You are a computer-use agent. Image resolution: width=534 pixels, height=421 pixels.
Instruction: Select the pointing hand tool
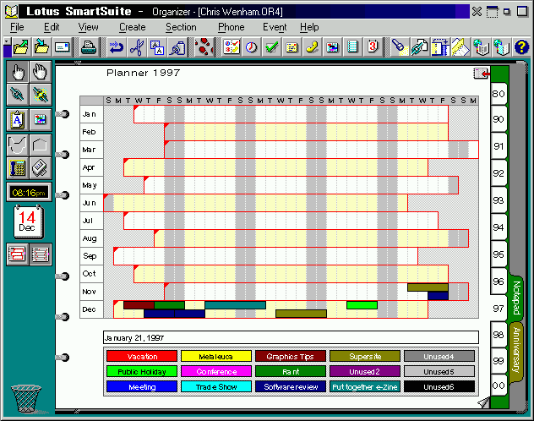click(x=18, y=72)
